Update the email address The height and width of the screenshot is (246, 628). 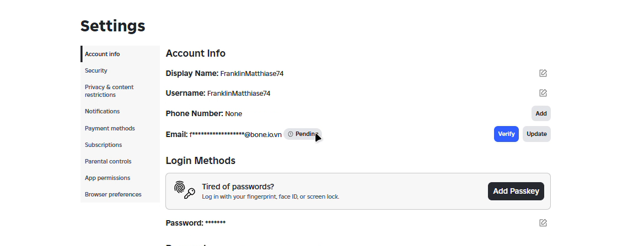click(536, 134)
